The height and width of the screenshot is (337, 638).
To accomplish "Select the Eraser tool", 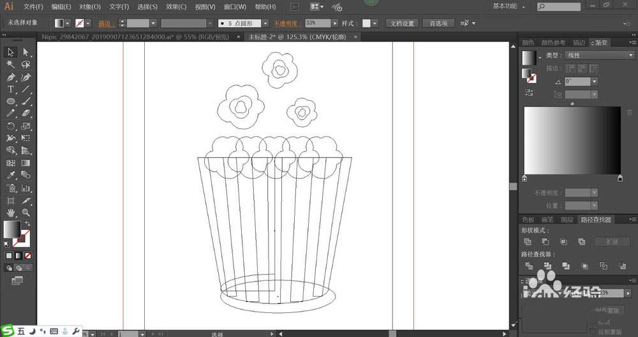I will 26,113.
